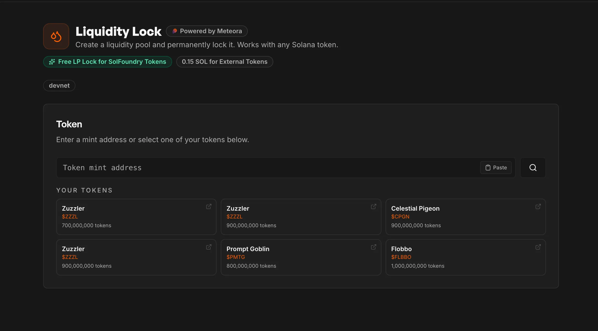Click 0.15 SOL for External Tokens badge

click(x=225, y=62)
